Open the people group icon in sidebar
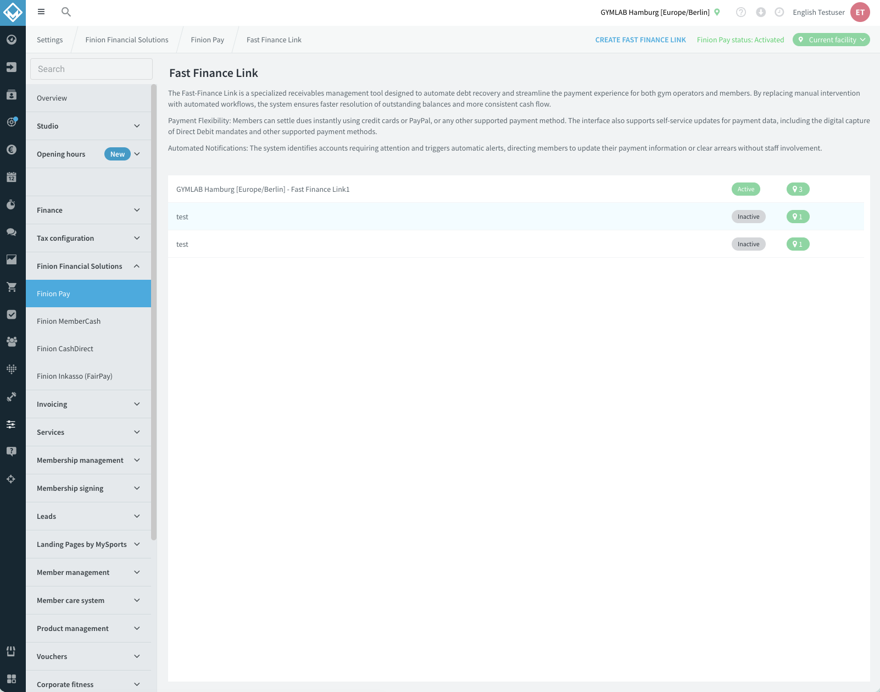The height and width of the screenshot is (692, 880). pos(12,341)
